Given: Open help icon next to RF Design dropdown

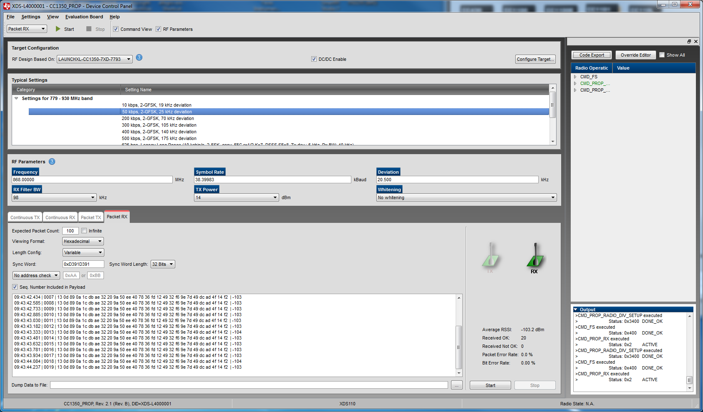Looking at the screenshot, I should (139, 57).
